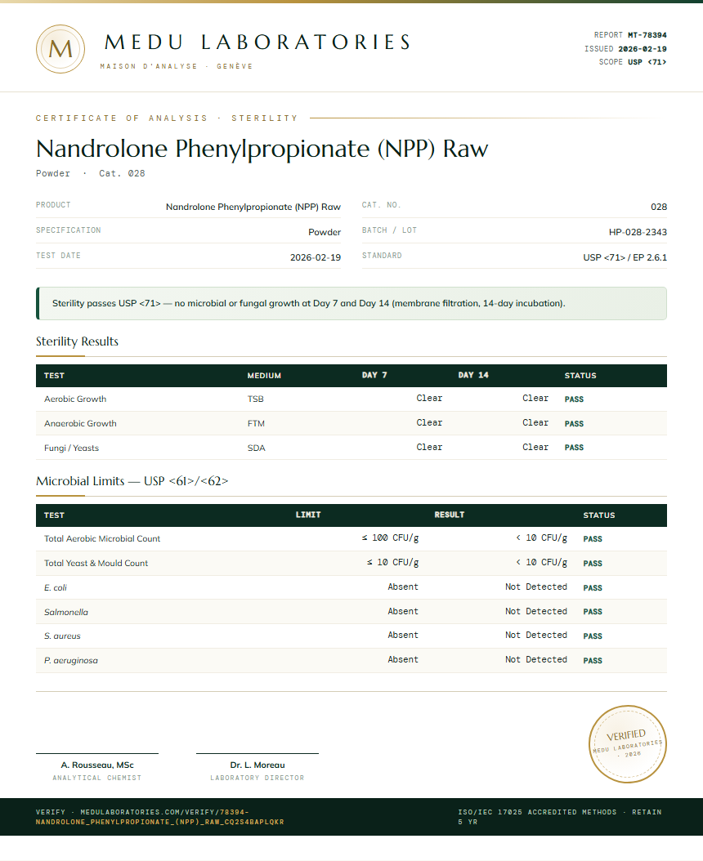This screenshot has width=703, height=861.
Task: Open the medulaboratories.com verify link
Action: 160,817
